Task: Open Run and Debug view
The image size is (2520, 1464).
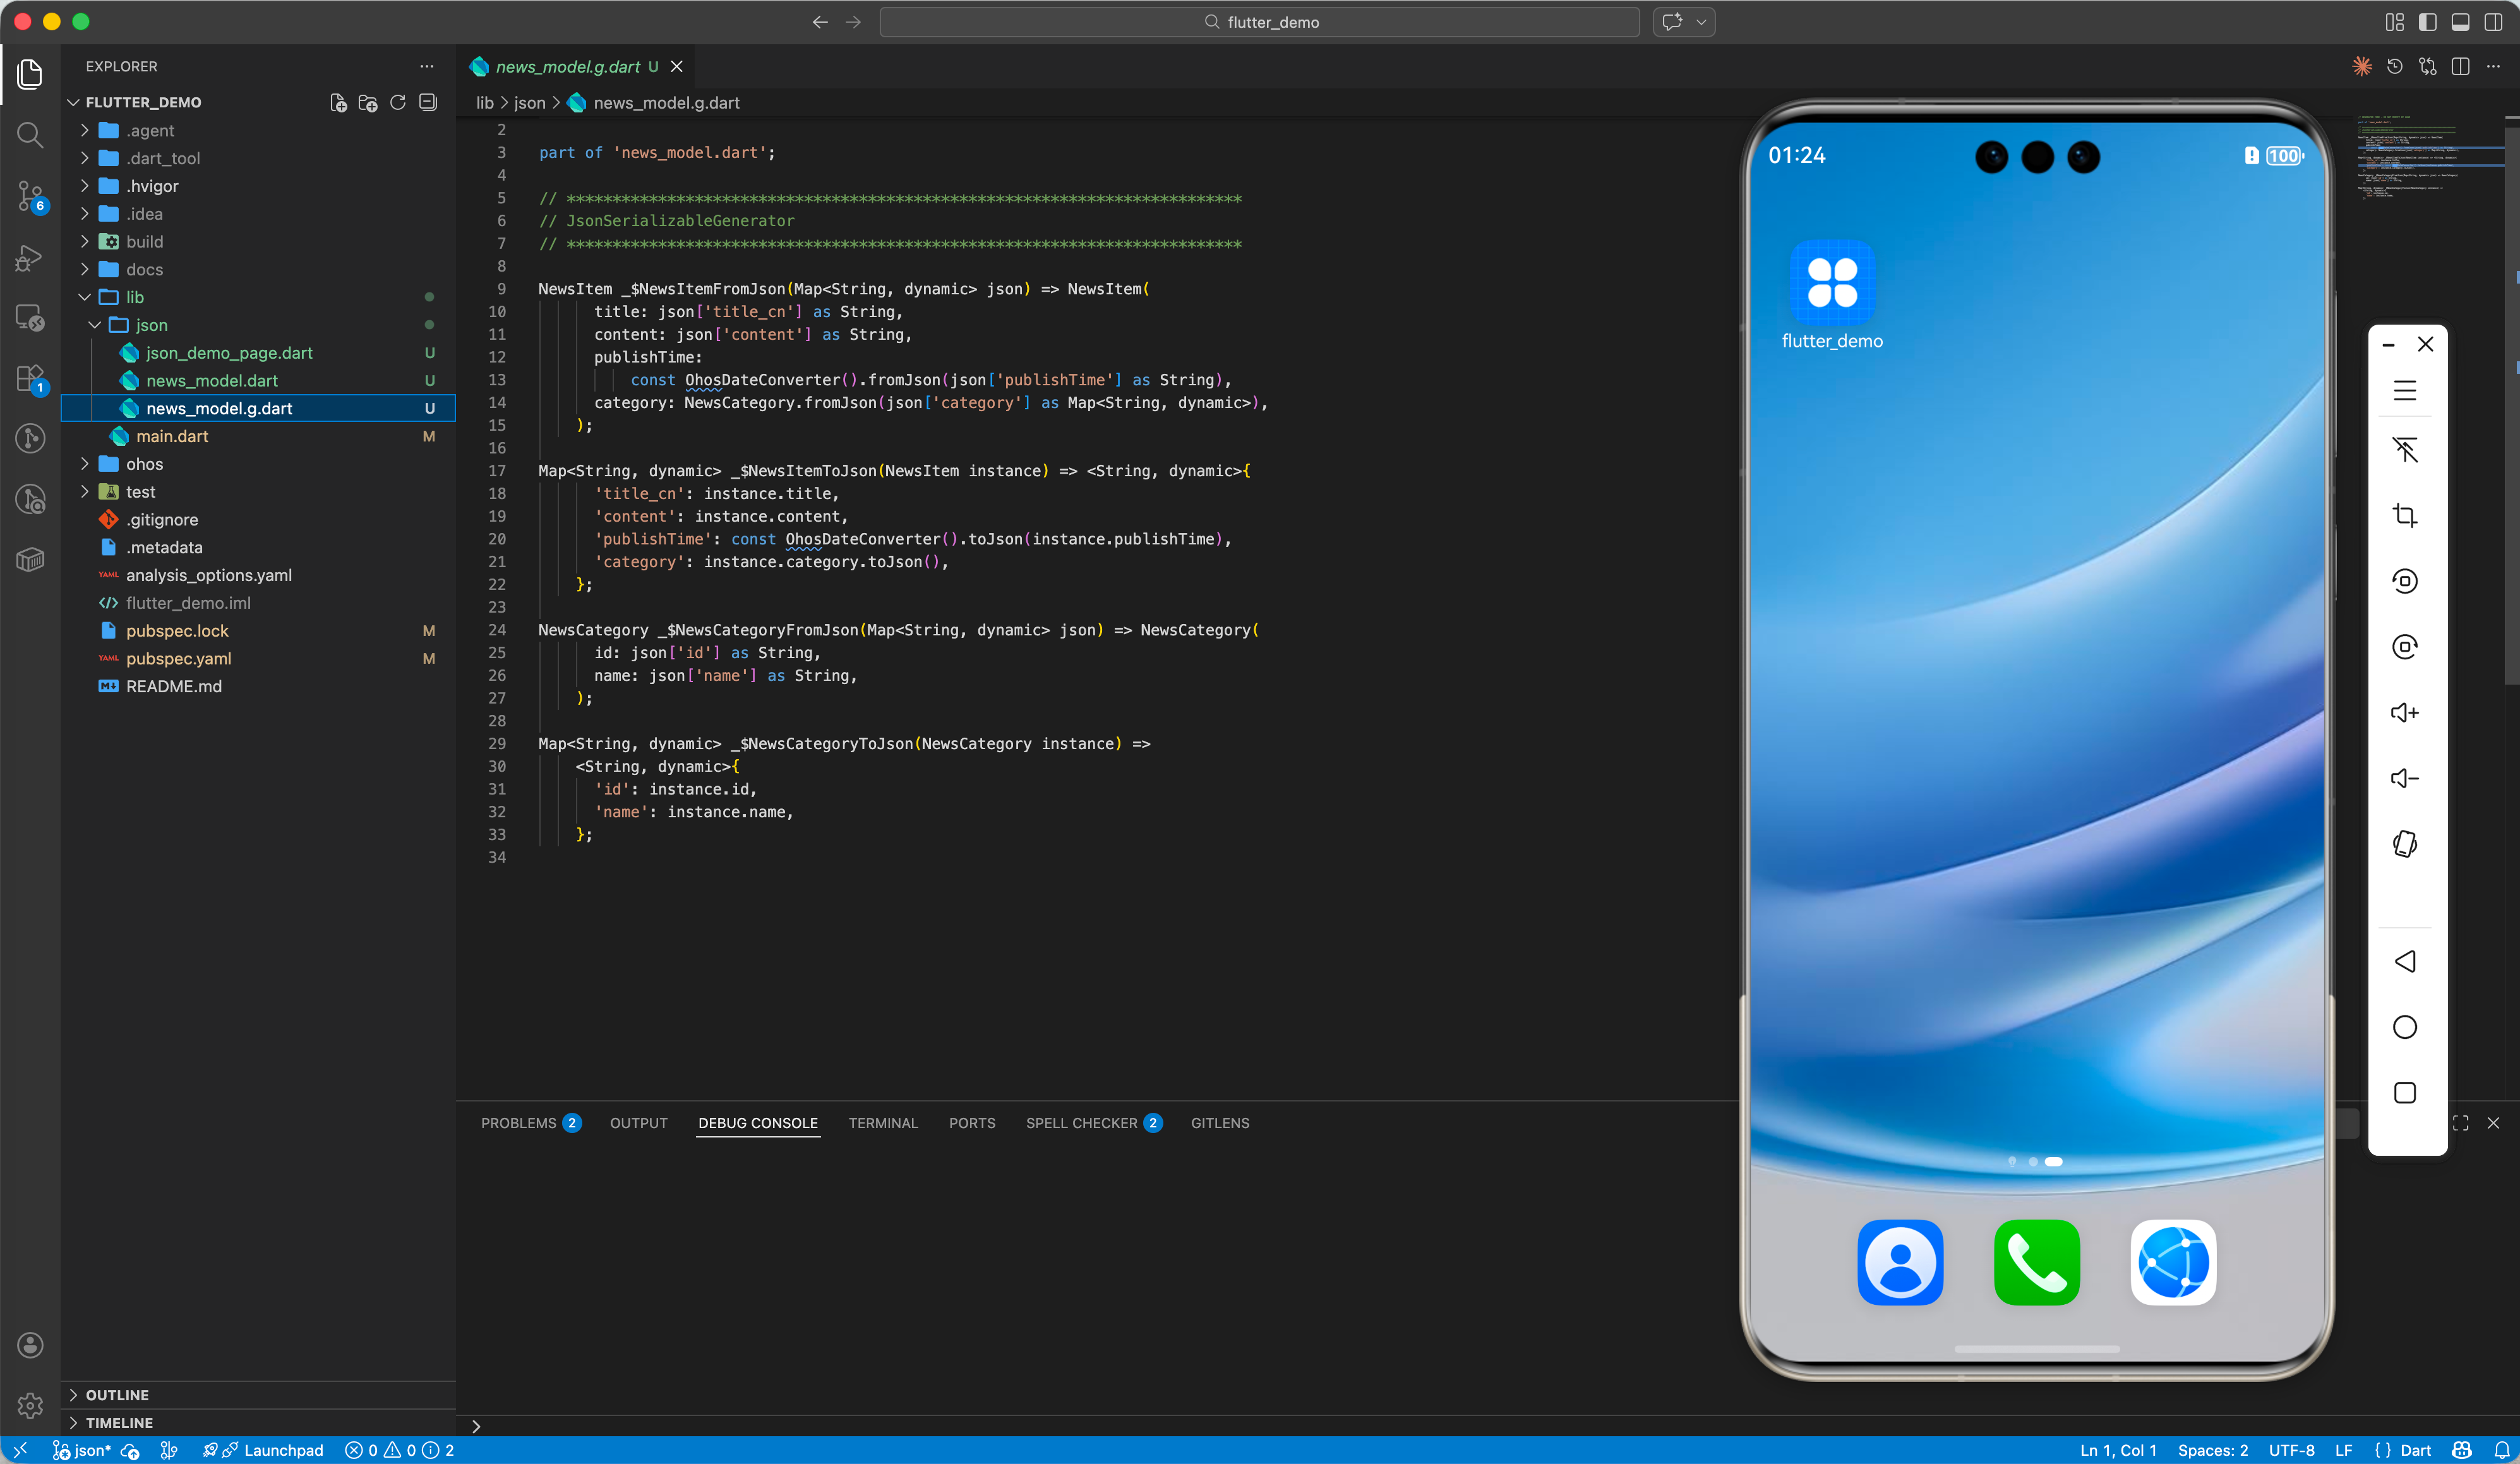Action: [x=30, y=258]
